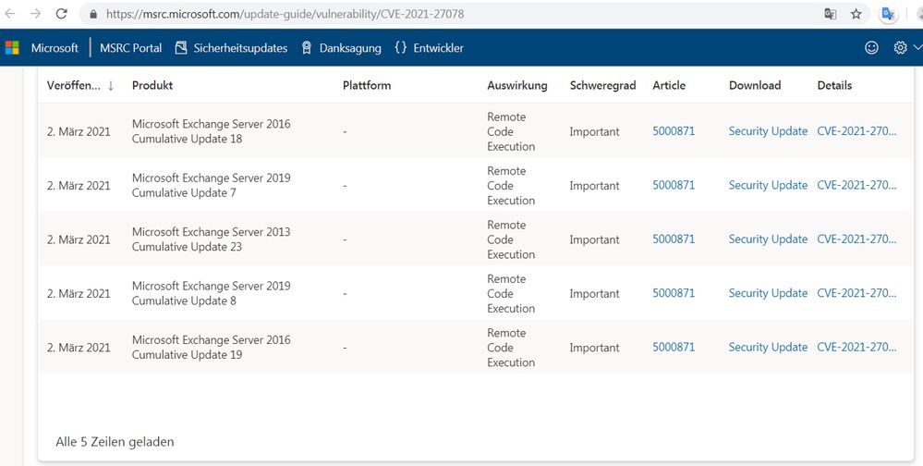
Task: Open the Sicherheitsupdates menu item
Action: tap(231, 48)
